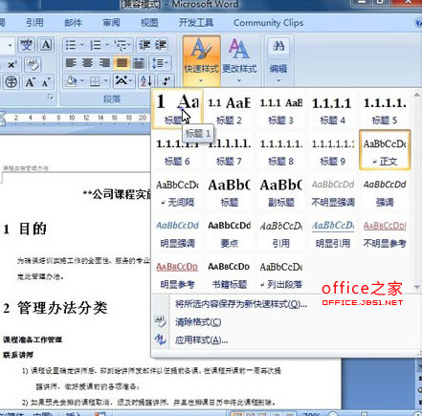
Task: Click the decrease indent icon
Action: coord(144,45)
